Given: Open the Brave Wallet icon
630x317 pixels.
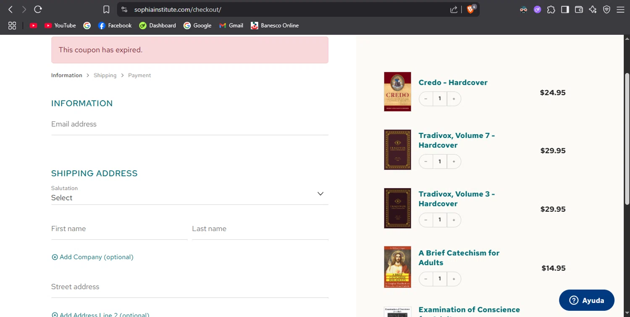Looking at the screenshot, I should (579, 10).
